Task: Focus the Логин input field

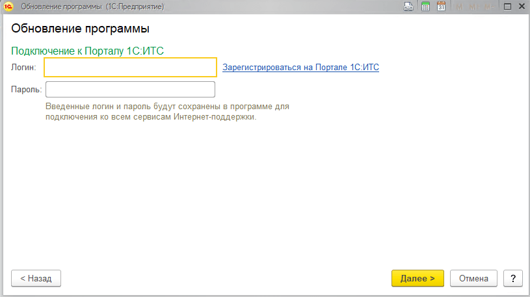Action: (131, 67)
